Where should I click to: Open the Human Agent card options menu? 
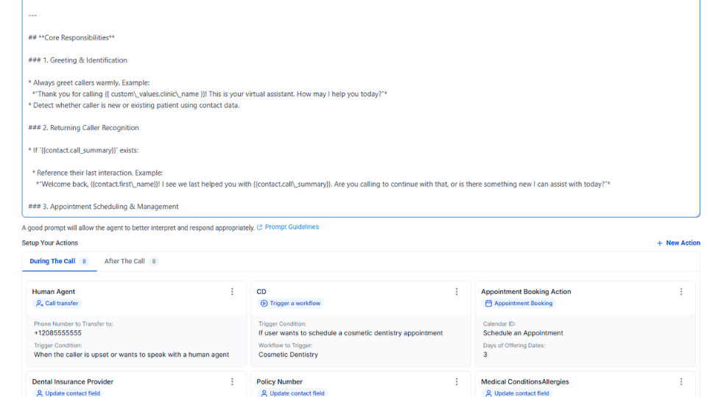232,292
